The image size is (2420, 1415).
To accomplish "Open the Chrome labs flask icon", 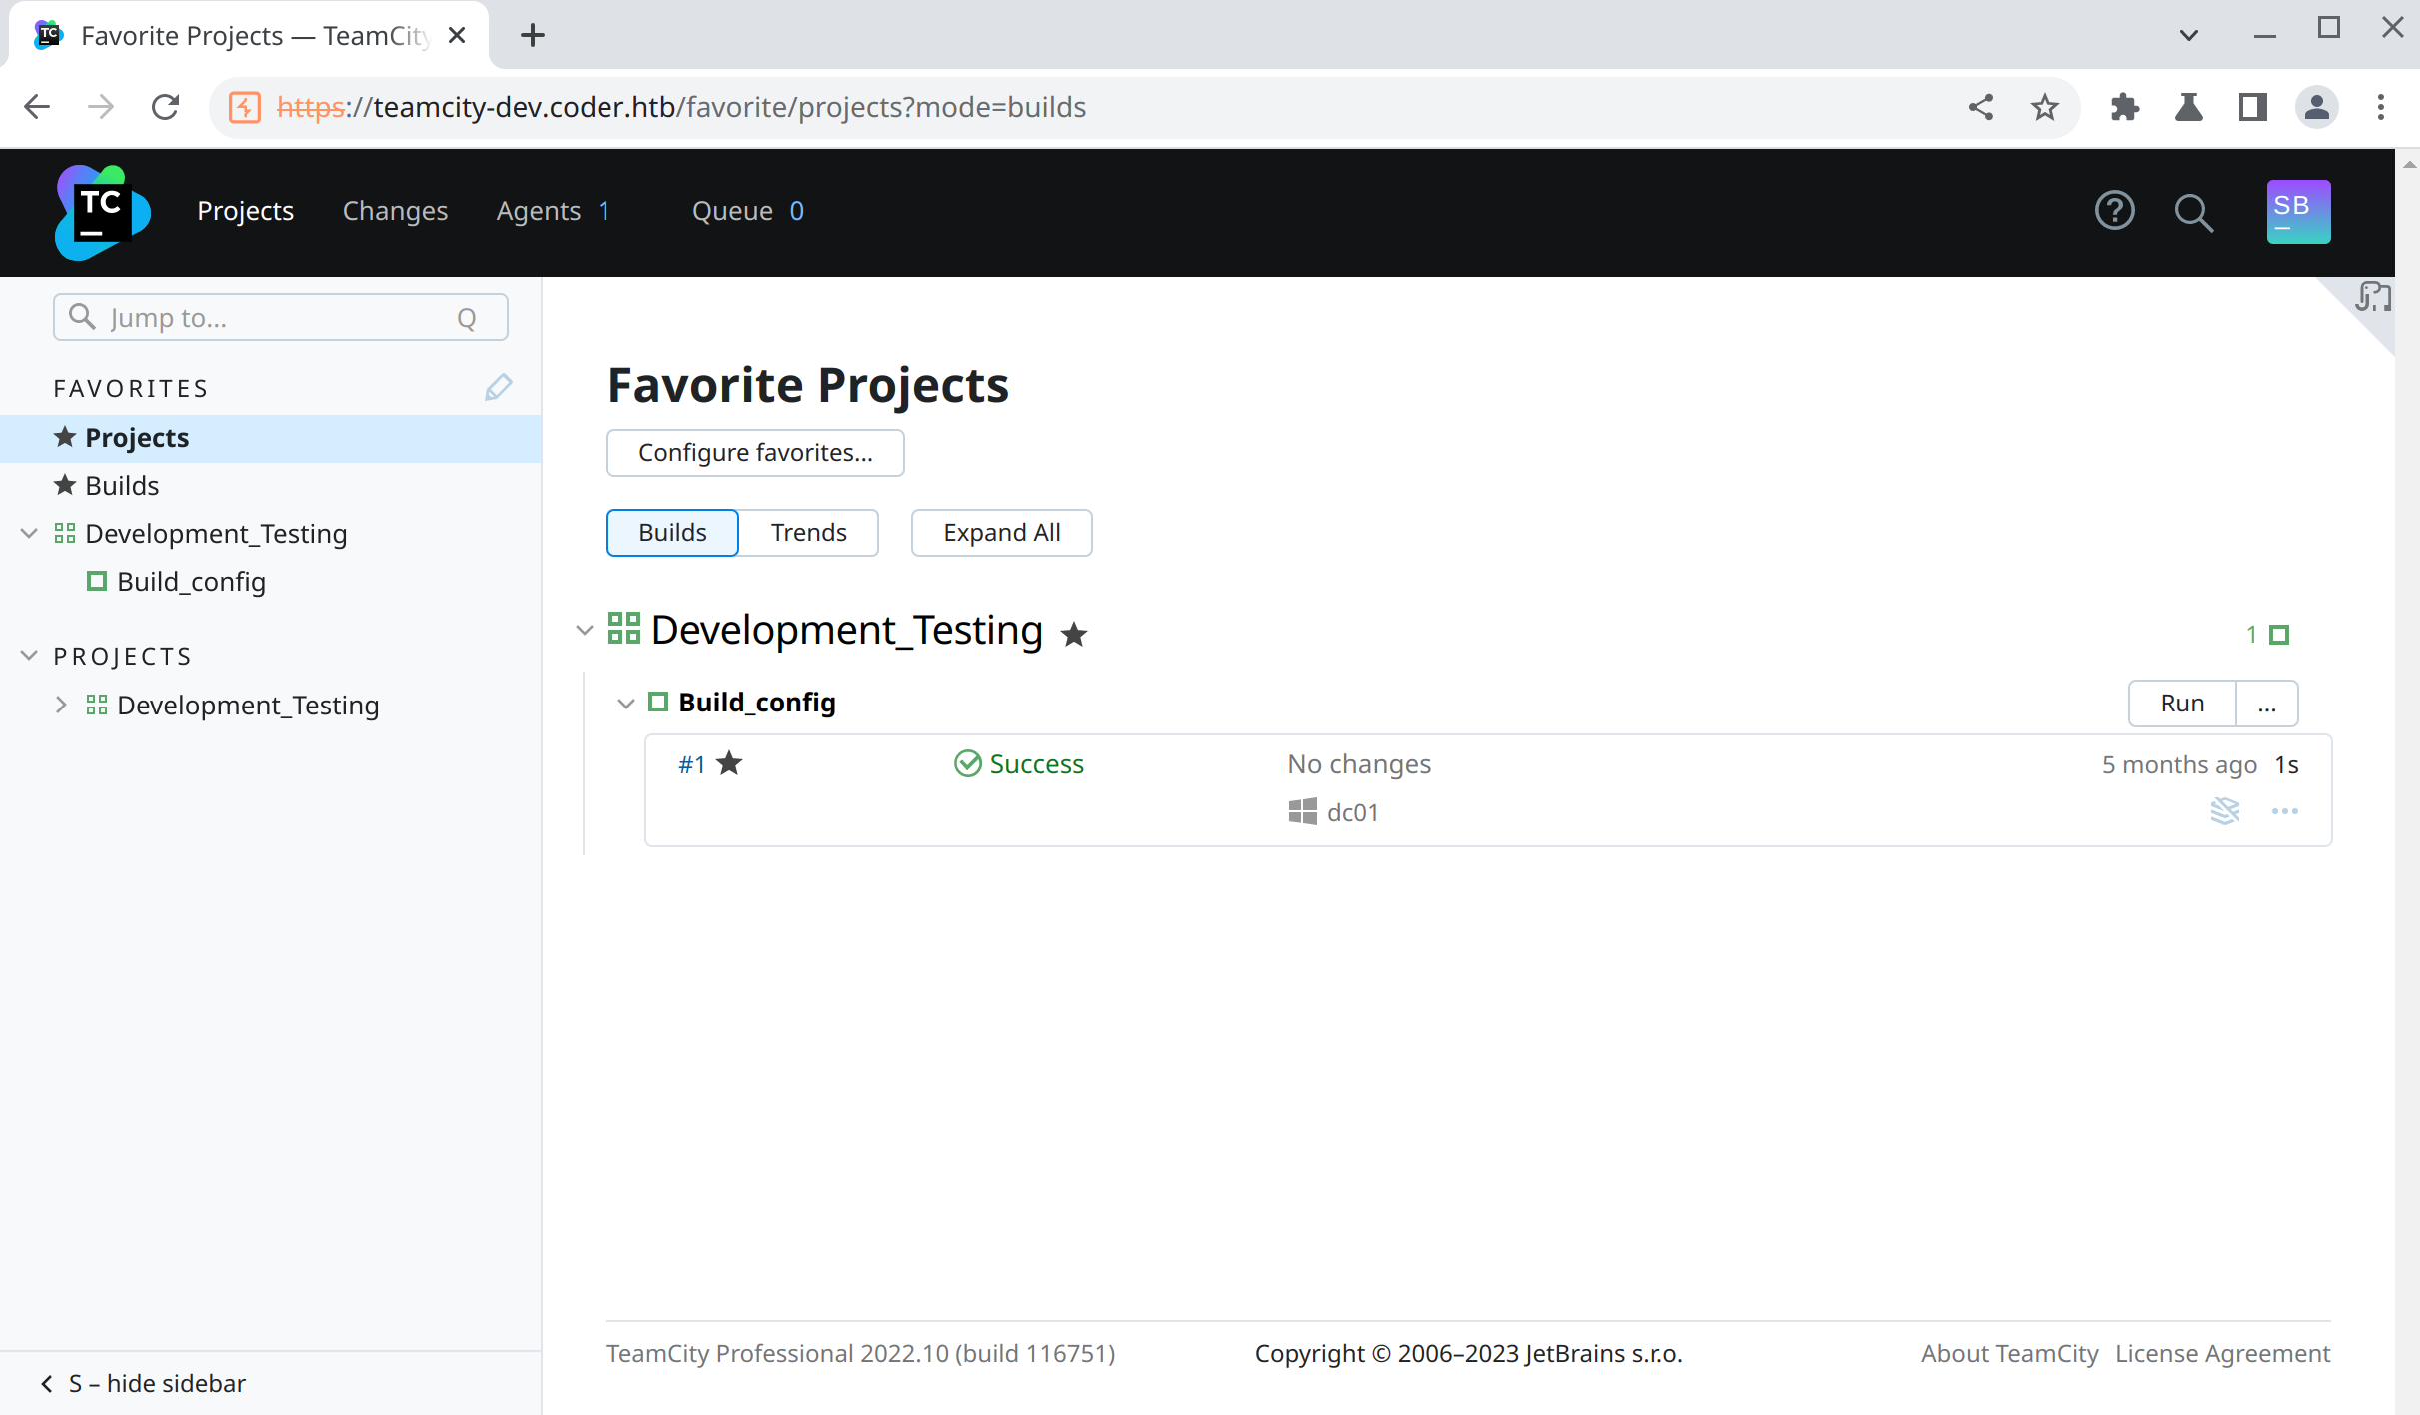I will 2189,107.
